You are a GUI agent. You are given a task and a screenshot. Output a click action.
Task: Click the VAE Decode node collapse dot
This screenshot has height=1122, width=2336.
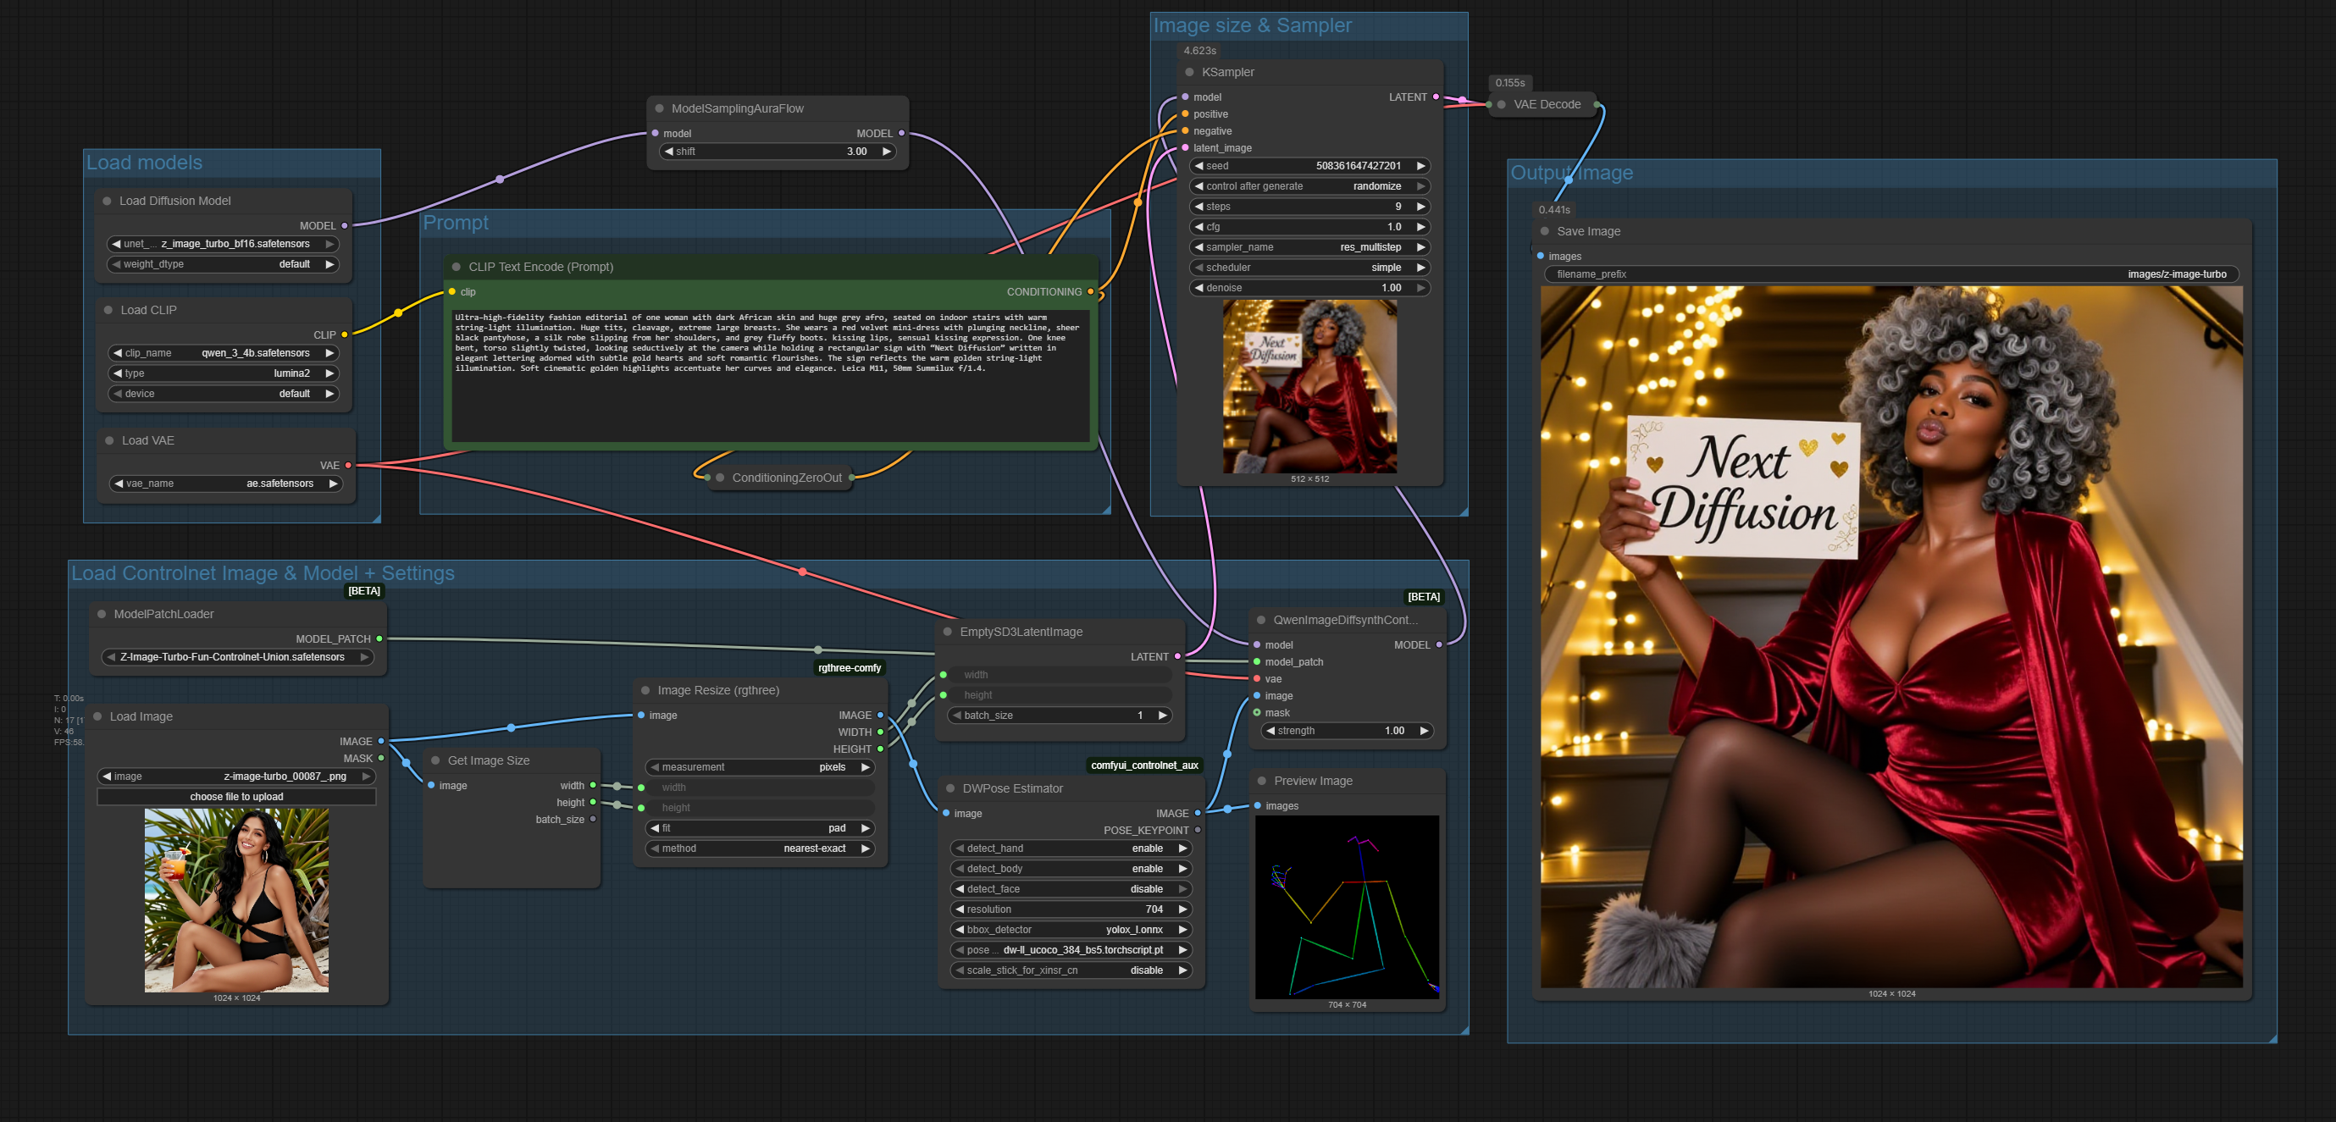click(x=1502, y=105)
